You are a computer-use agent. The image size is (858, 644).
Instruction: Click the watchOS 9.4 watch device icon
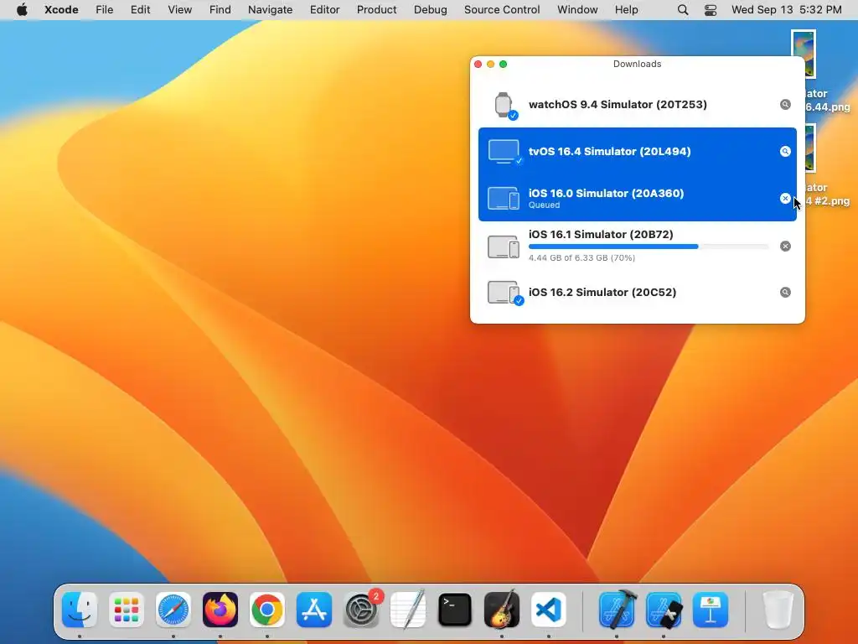[504, 105]
